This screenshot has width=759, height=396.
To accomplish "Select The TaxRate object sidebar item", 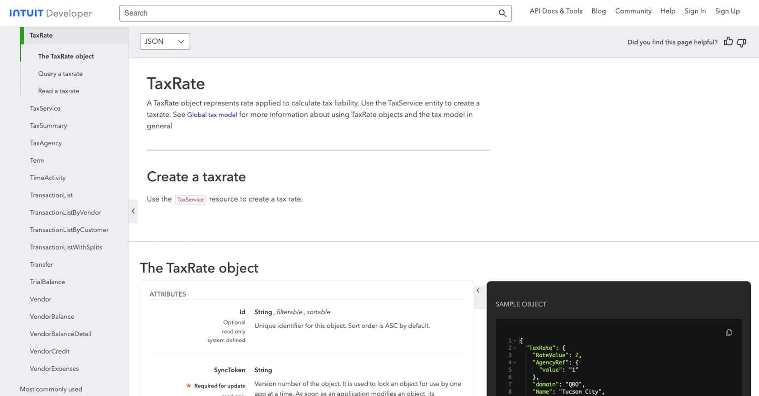I will pyautogui.click(x=66, y=56).
